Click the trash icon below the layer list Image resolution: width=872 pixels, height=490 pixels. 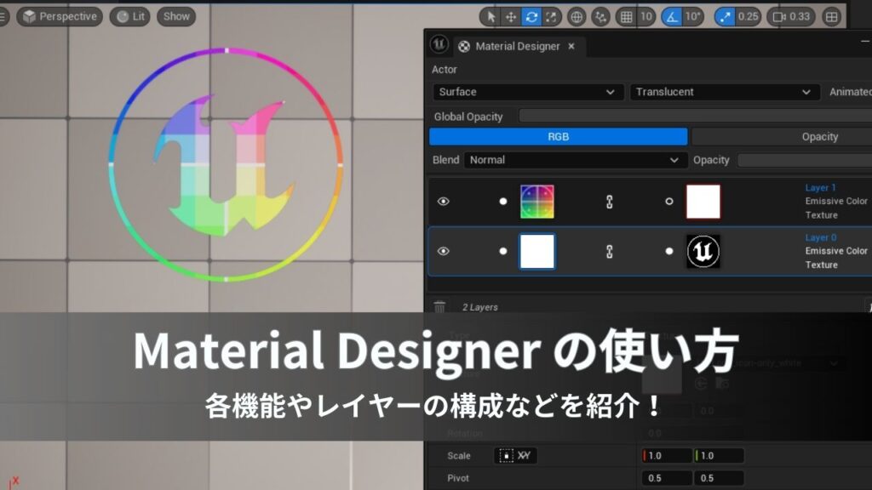[441, 306]
